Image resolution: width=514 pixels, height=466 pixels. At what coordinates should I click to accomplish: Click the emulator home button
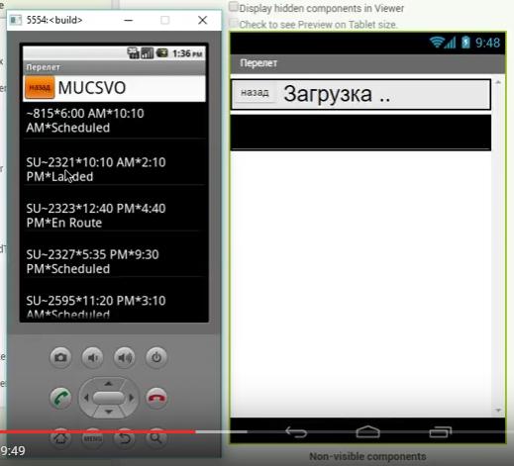coord(60,438)
